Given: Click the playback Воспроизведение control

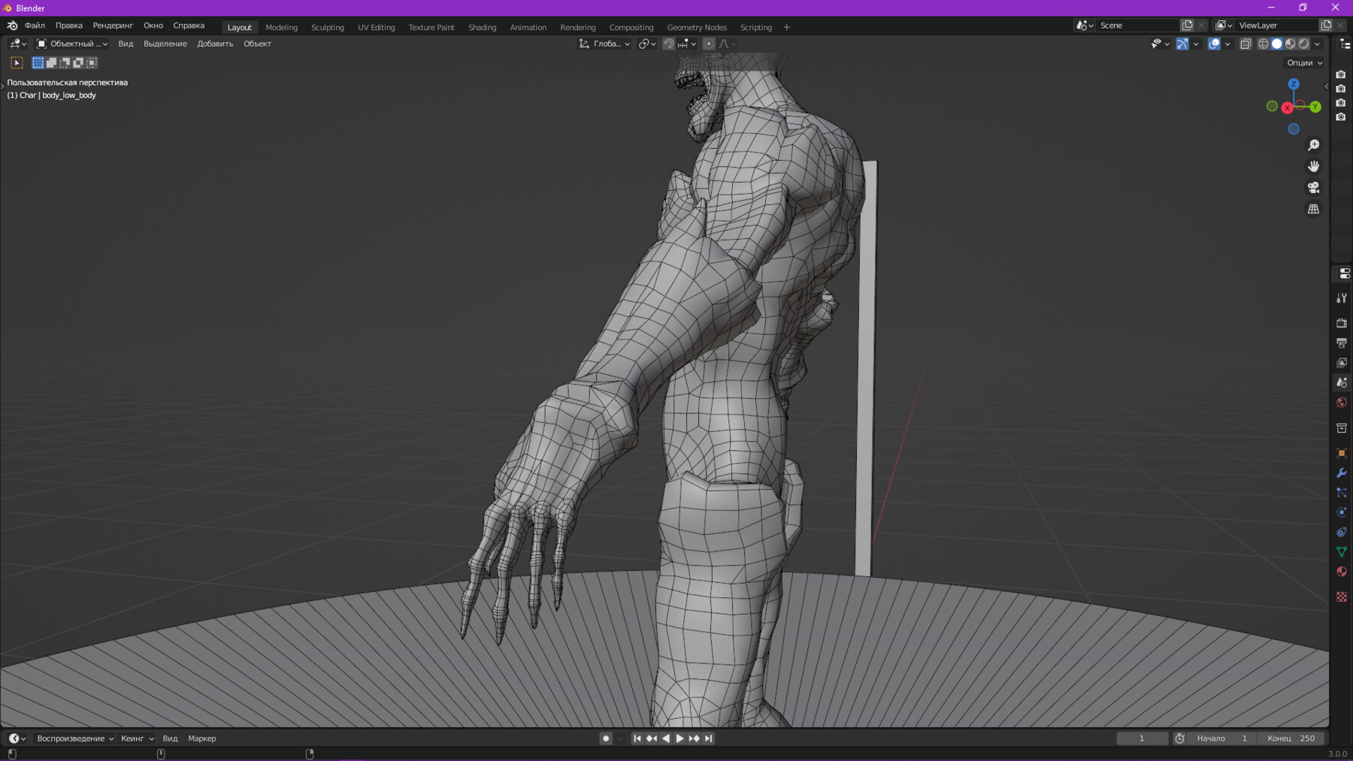Looking at the screenshot, I should [x=71, y=738].
